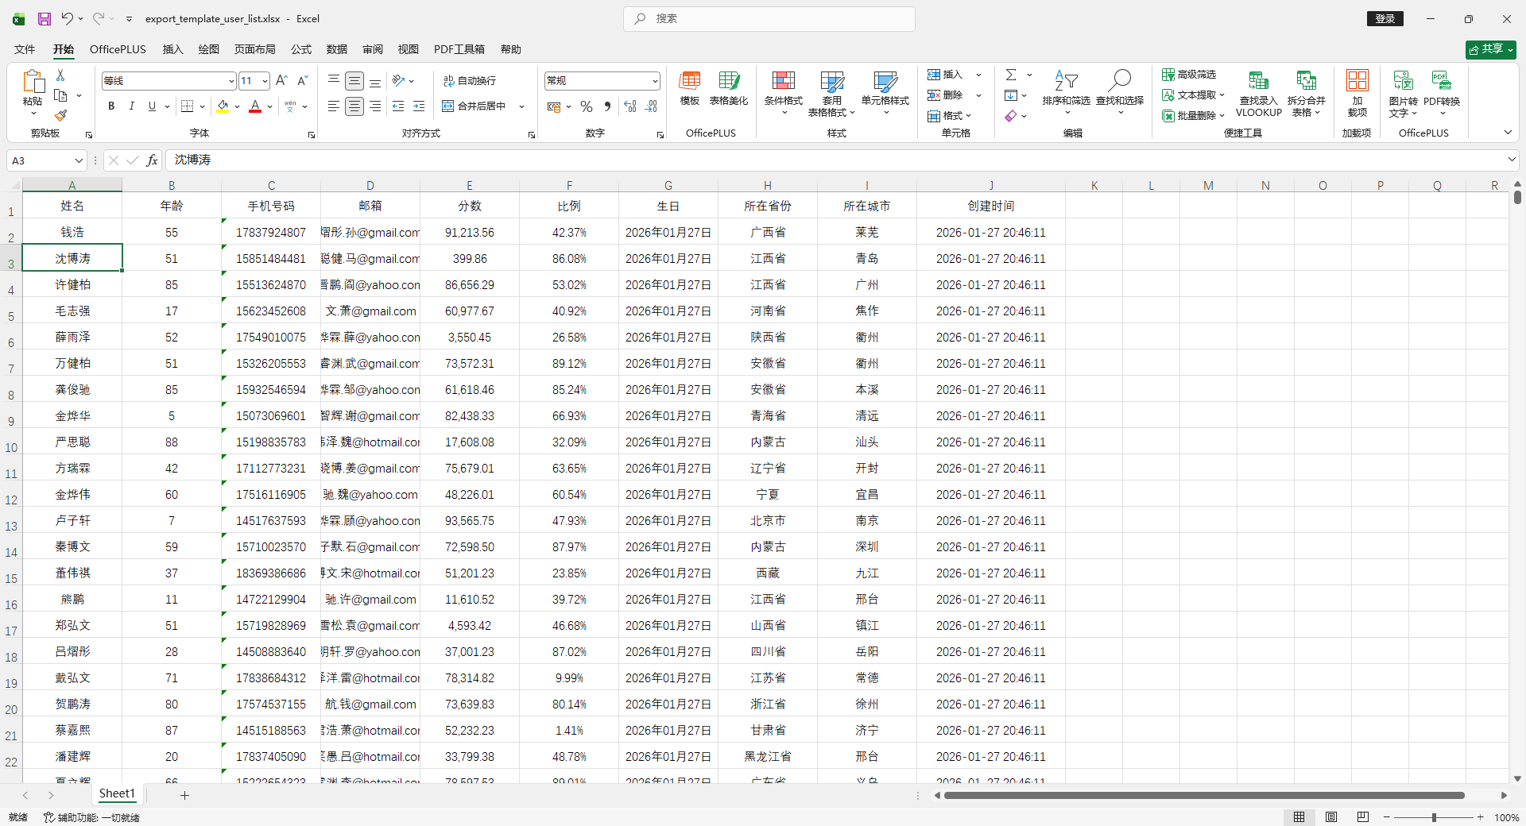Click the zoom slider handle
Screen dimensions: 1526x826
point(1434,817)
